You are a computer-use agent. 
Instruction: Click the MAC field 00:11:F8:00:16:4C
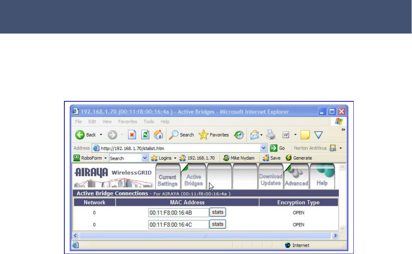179,225
